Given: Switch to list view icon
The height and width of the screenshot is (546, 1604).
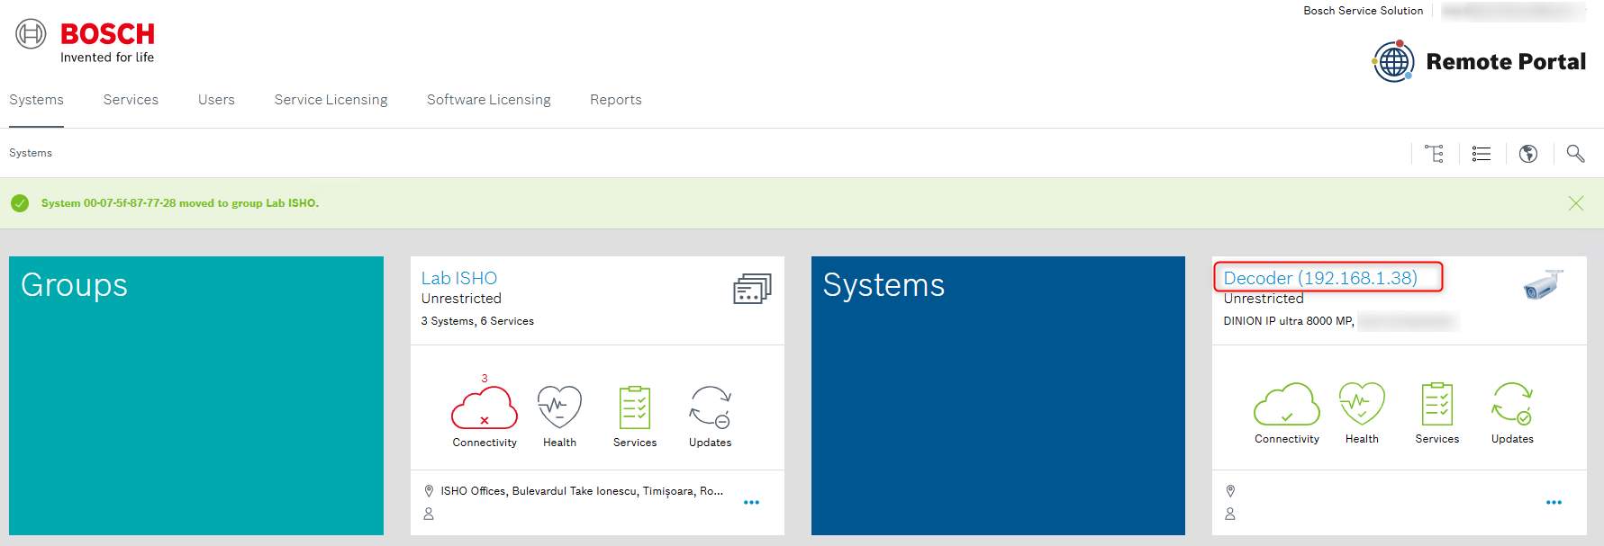Looking at the screenshot, I should pos(1482,154).
